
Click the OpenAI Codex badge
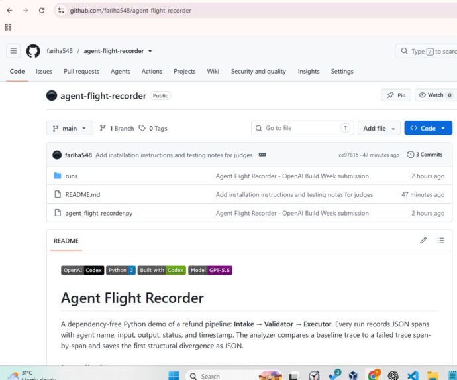coord(83,270)
